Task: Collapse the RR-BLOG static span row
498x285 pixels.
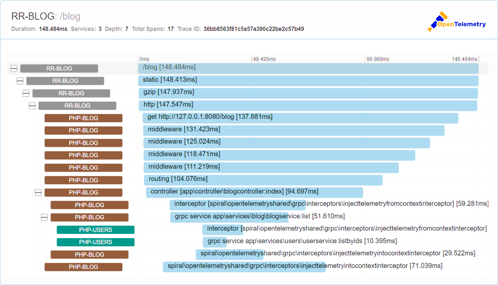Action: click(20, 81)
